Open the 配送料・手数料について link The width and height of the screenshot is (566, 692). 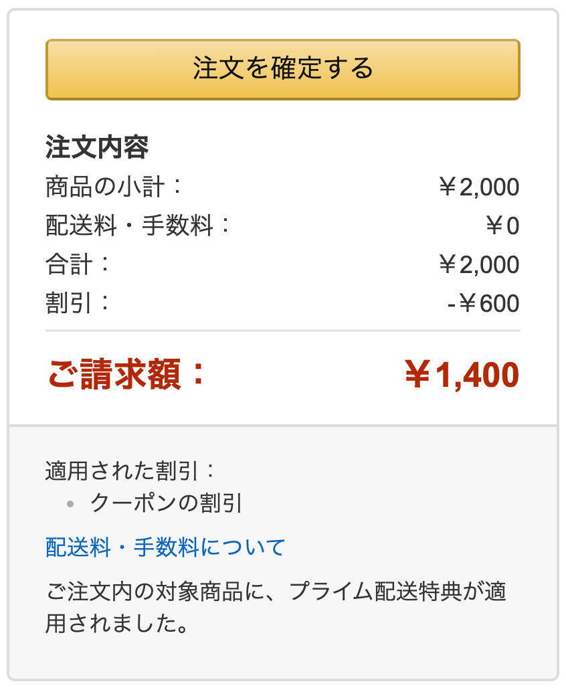point(165,547)
